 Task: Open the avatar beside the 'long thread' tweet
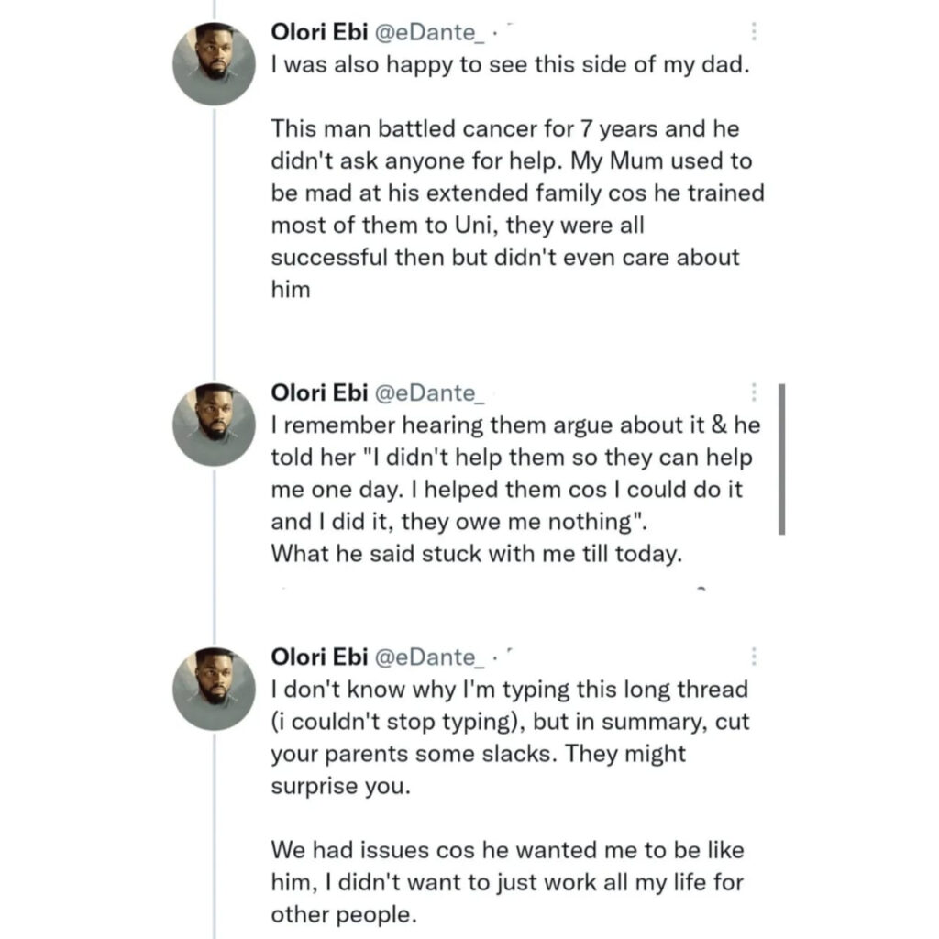coord(215,689)
